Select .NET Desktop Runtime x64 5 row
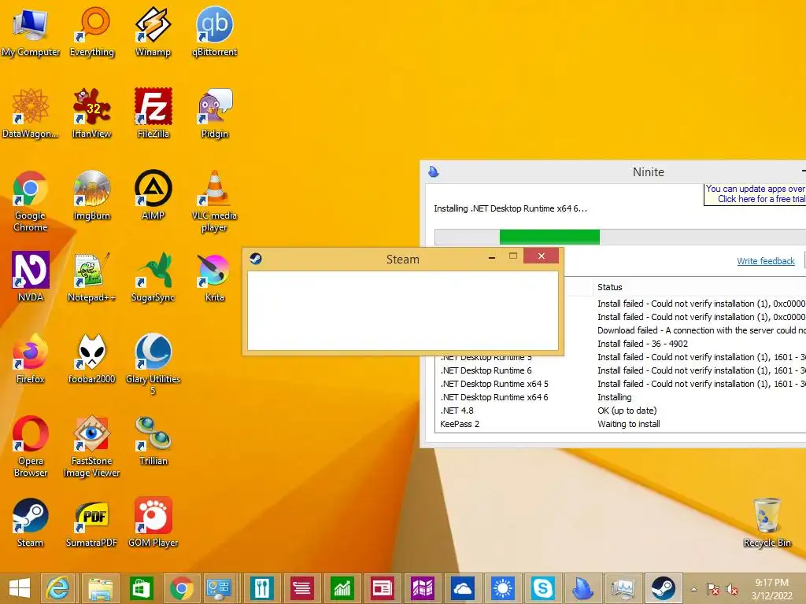The width and height of the screenshot is (806, 604). point(620,384)
